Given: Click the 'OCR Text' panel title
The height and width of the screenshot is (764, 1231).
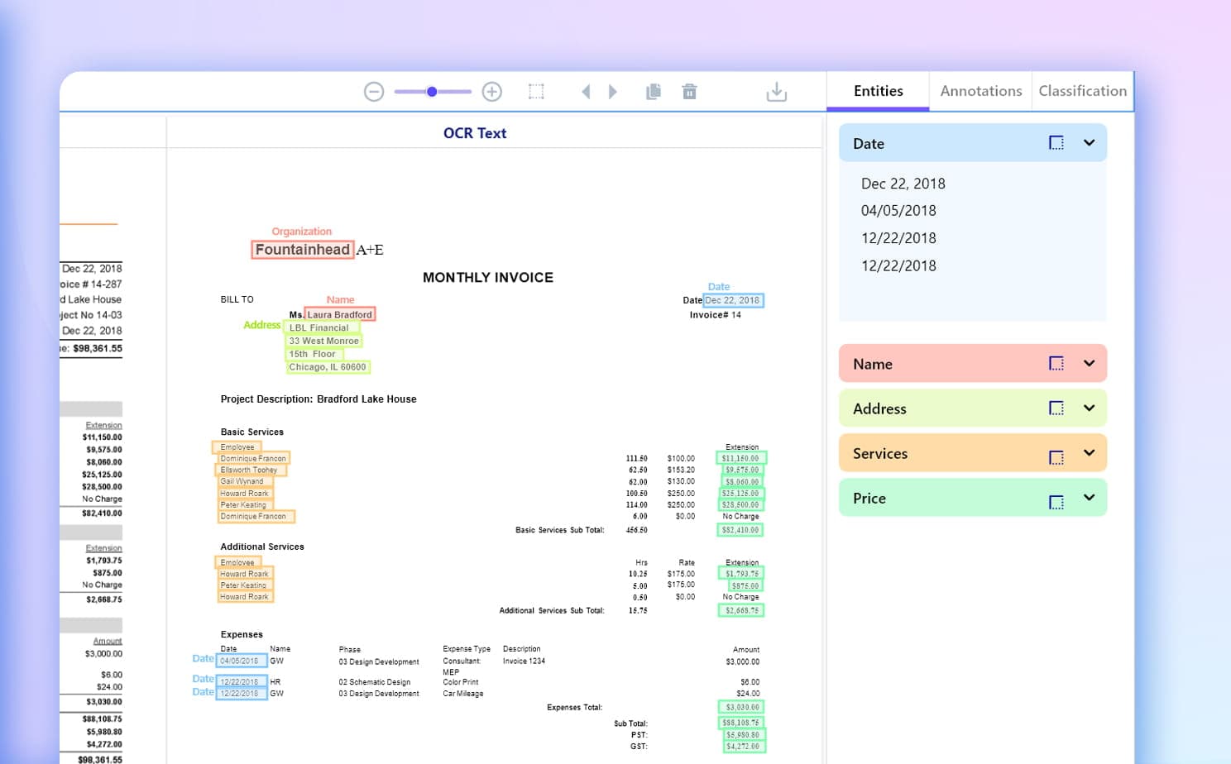Looking at the screenshot, I should 475,133.
